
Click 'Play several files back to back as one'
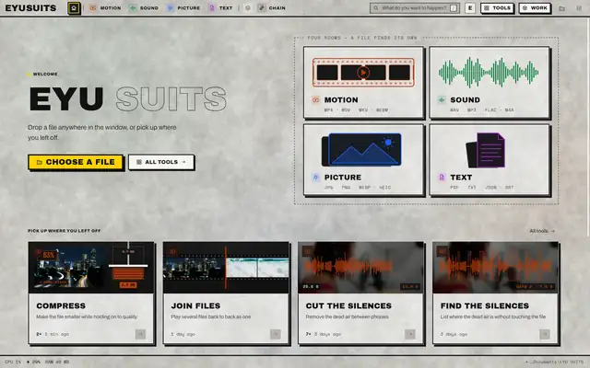[x=211, y=316]
